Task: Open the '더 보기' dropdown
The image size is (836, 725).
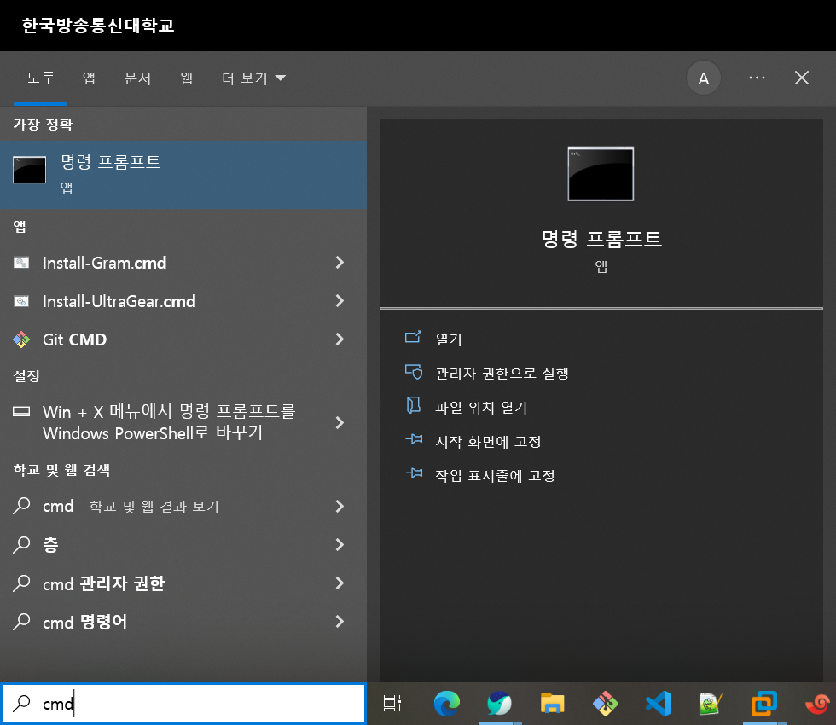Action: [x=254, y=78]
